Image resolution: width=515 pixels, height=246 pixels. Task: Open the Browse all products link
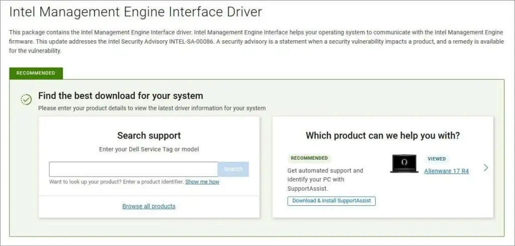[149, 206]
